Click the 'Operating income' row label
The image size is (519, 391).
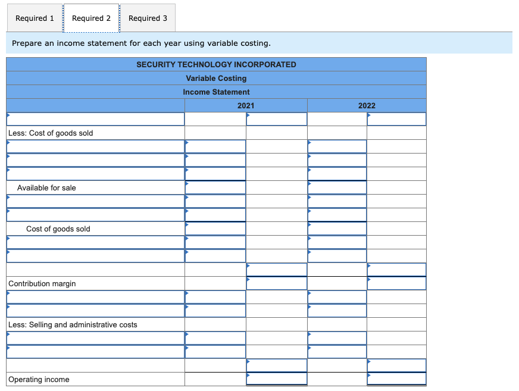tap(39, 380)
